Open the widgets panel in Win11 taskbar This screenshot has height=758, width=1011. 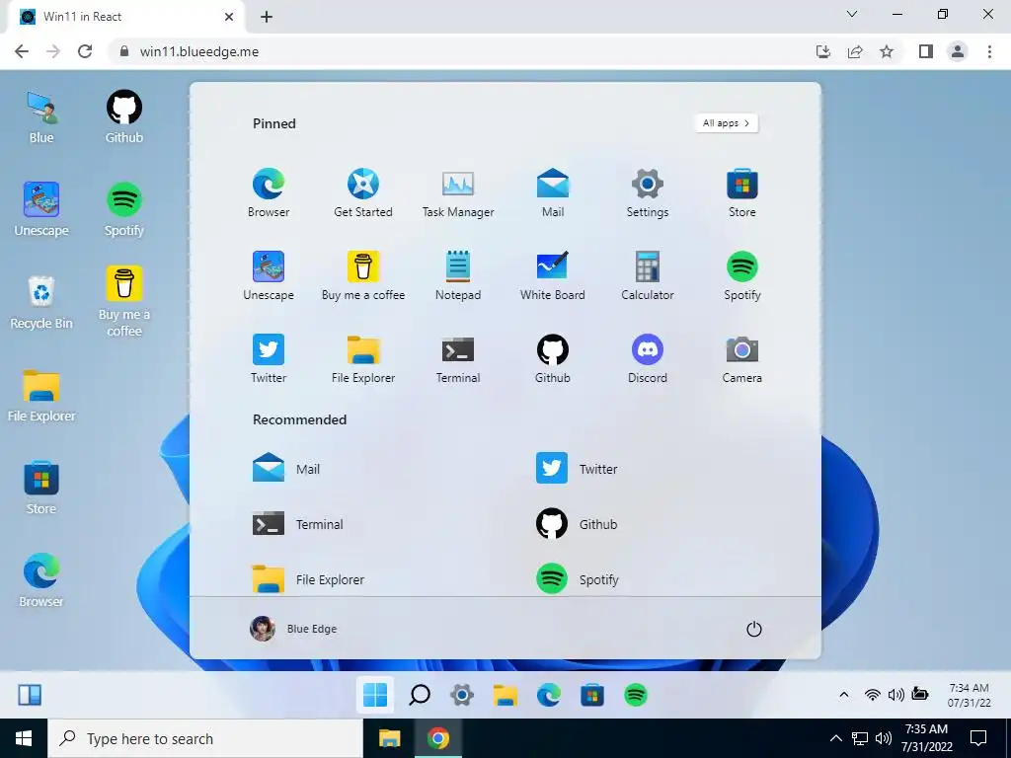pos(30,695)
